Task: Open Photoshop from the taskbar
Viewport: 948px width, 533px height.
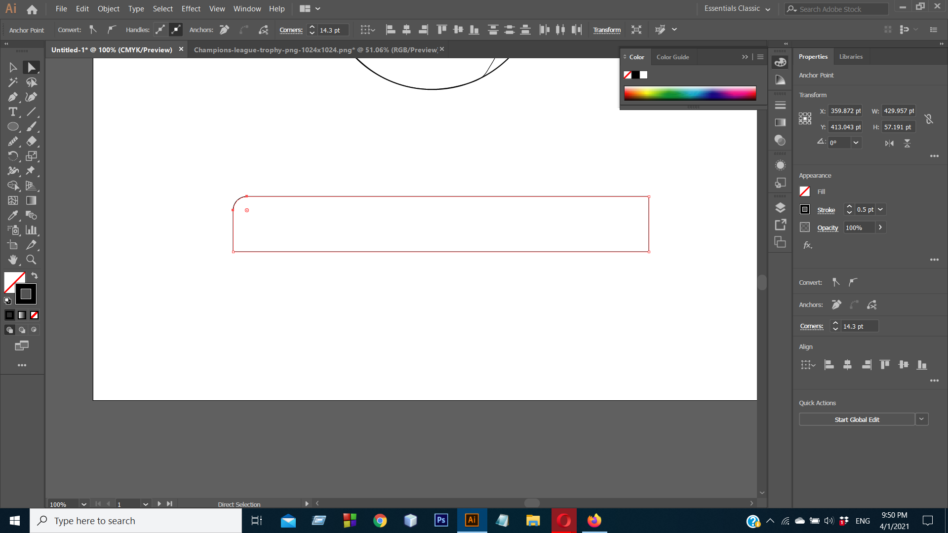Action: [x=441, y=520]
